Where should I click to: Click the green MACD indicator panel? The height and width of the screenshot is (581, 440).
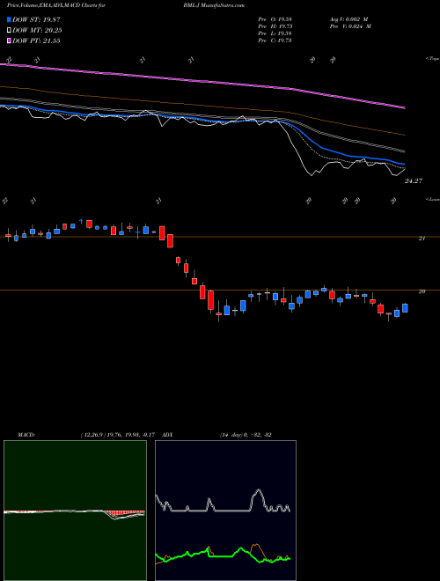pos(75,511)
